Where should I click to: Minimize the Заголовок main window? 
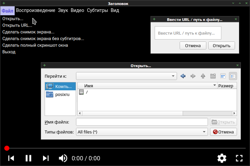point(233,3)
